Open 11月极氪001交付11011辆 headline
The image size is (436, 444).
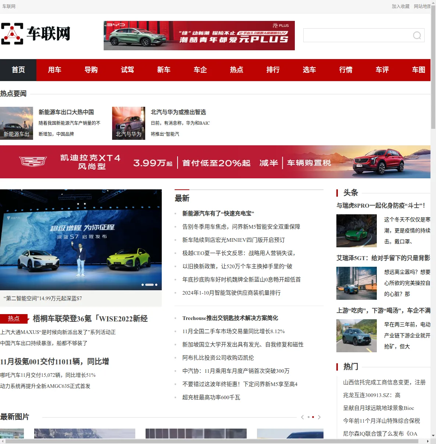pyautogui.click(x=54, y=361)
